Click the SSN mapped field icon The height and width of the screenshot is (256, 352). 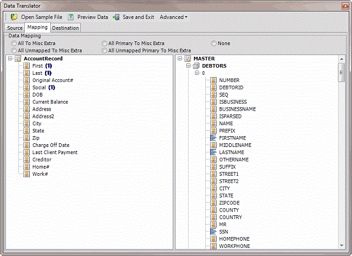[x=213, y=232]
